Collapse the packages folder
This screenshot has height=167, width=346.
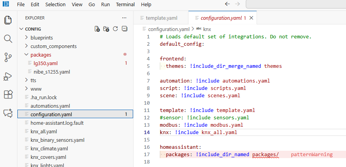click(x=41, y=55)
